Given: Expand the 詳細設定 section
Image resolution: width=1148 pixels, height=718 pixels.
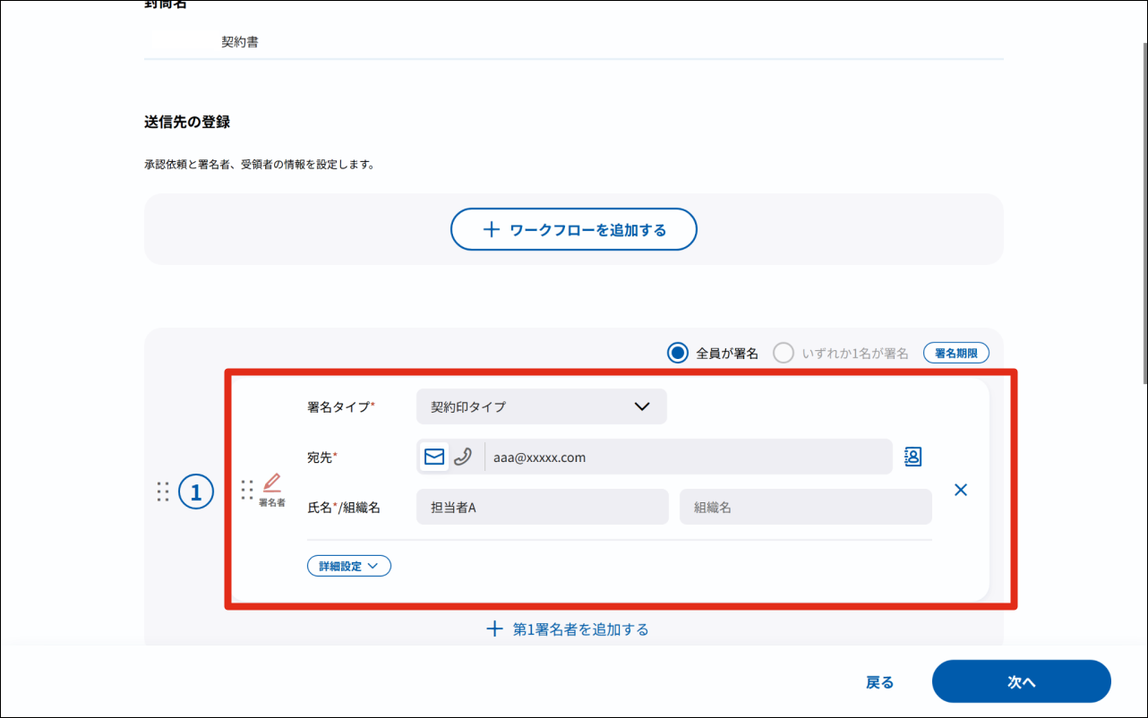Looking at the screenshot, I should click(x=348, y=566).
